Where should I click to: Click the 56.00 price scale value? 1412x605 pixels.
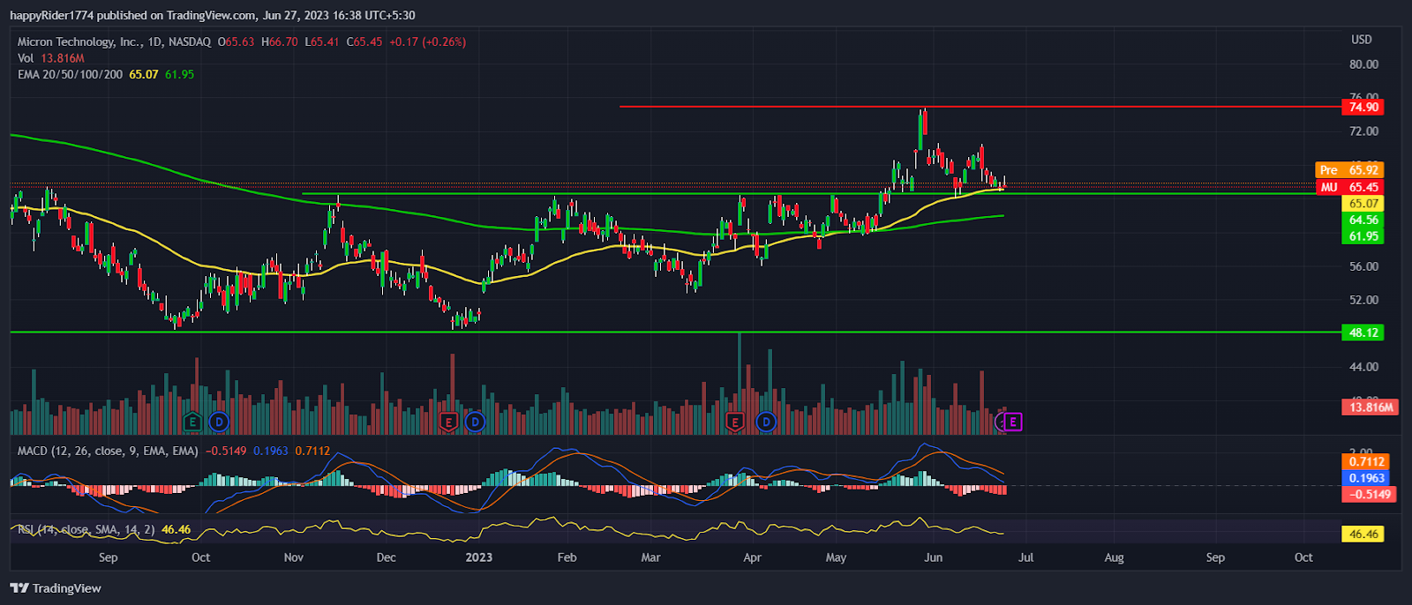coord(1363,266)
